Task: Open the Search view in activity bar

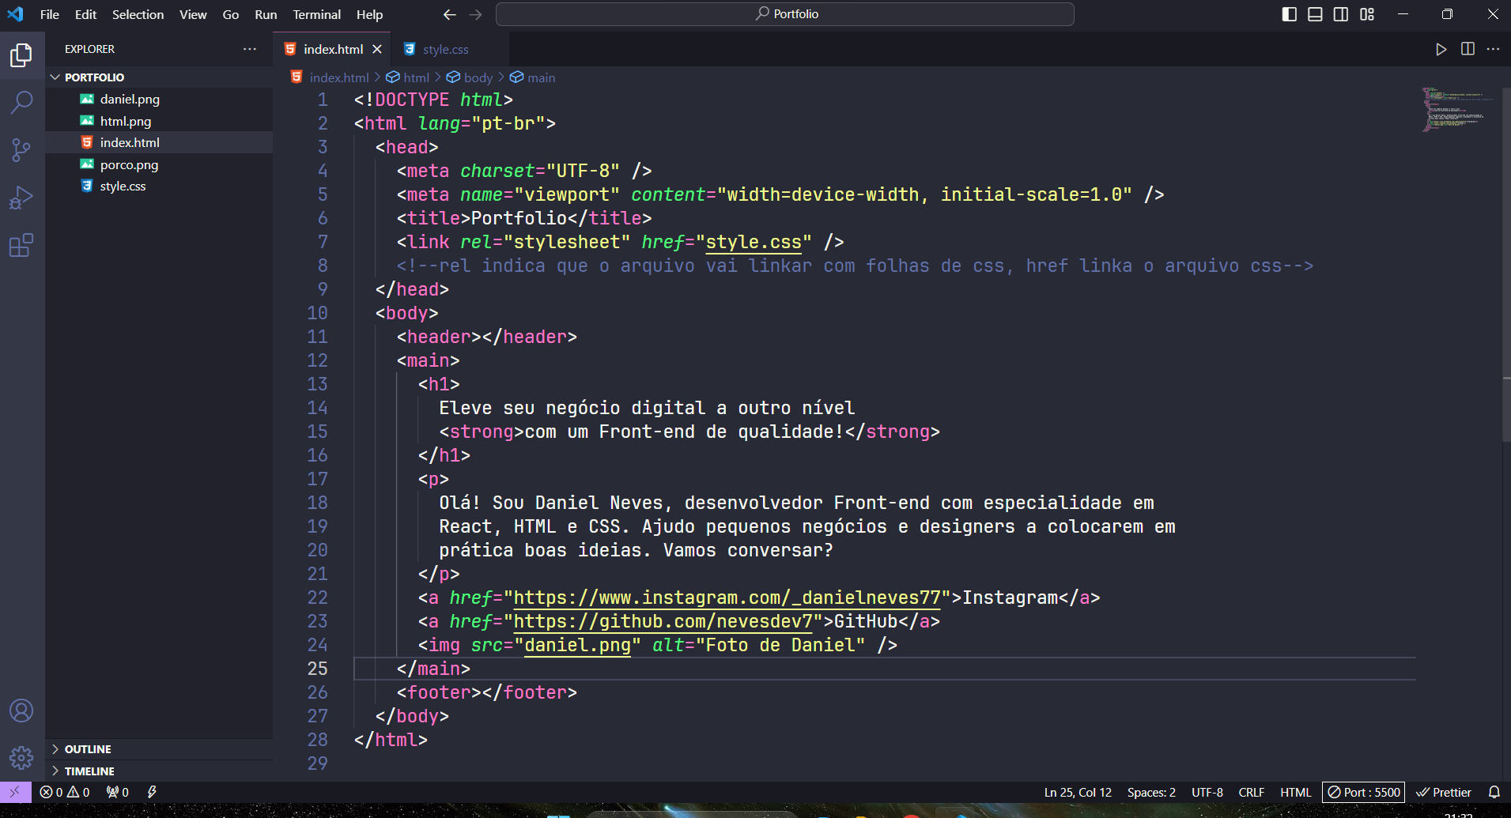Action: click(x=21, y=102)
